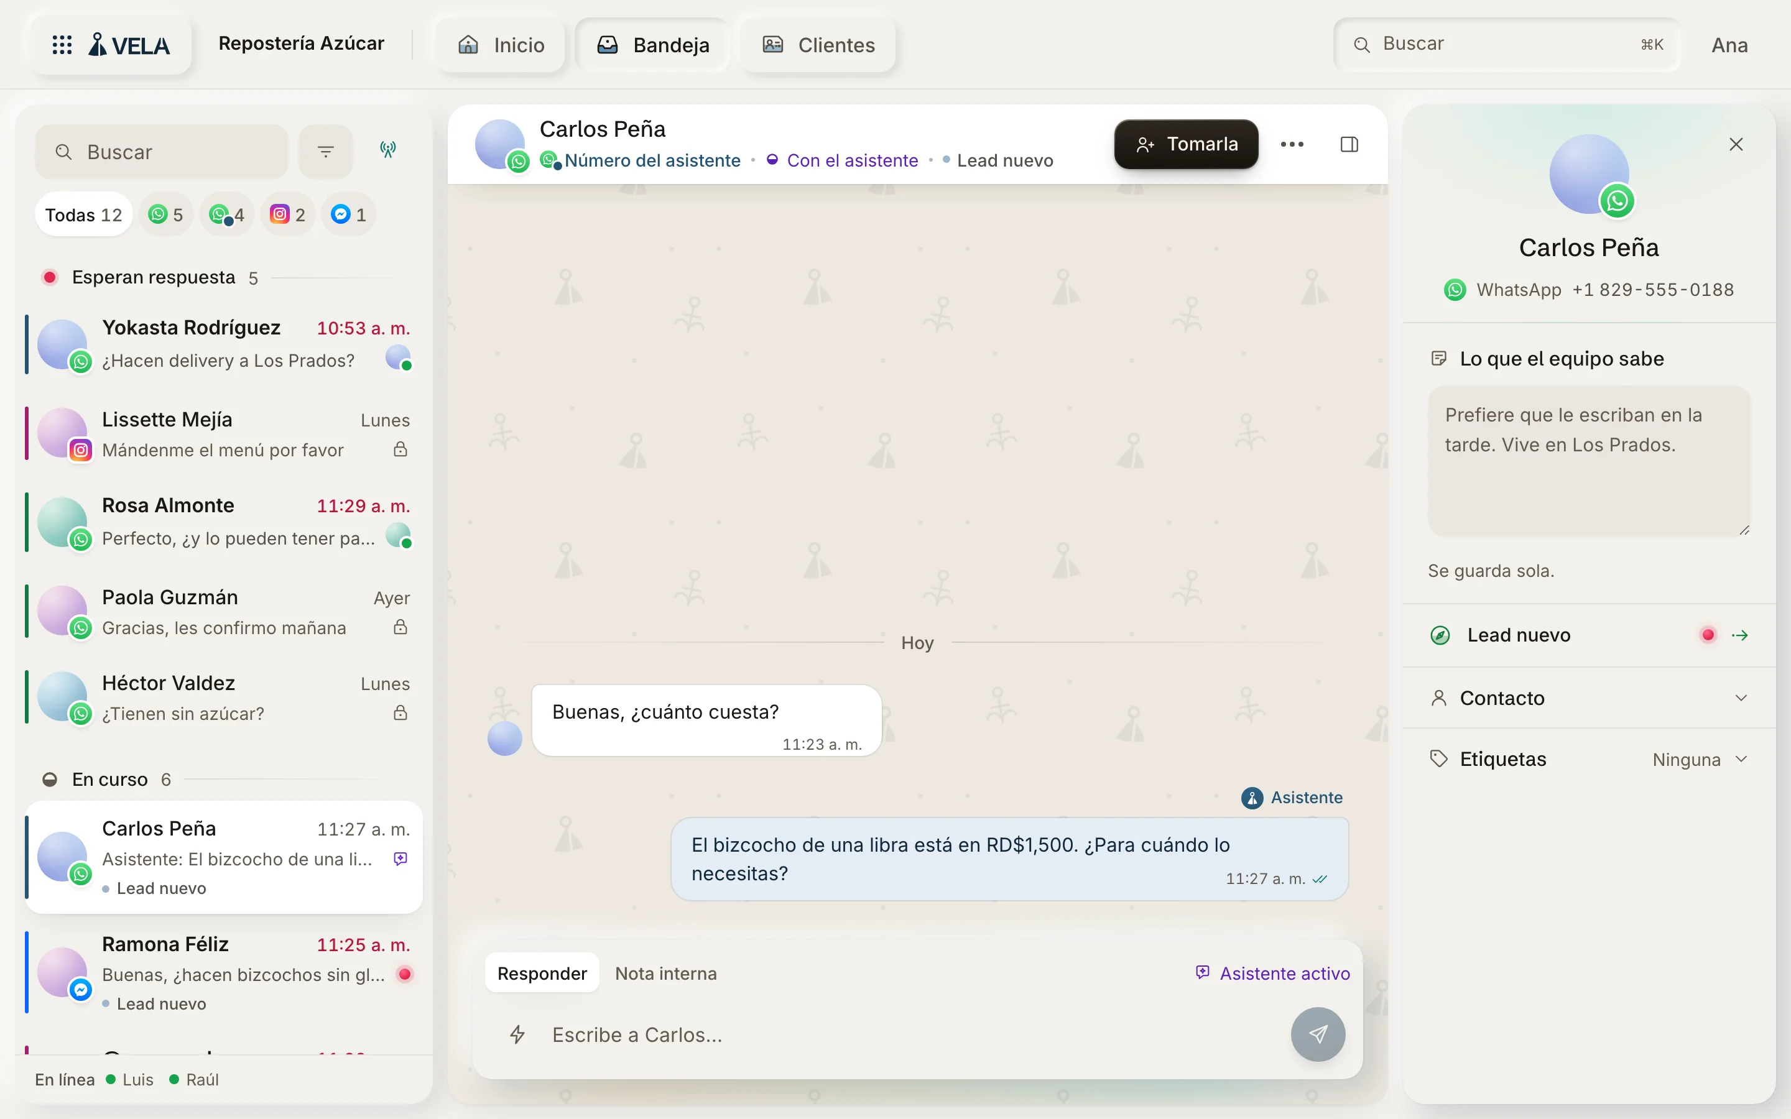The image size is (1791, 1119).
Task: Select the Responder tab
Action: point(542,973)
